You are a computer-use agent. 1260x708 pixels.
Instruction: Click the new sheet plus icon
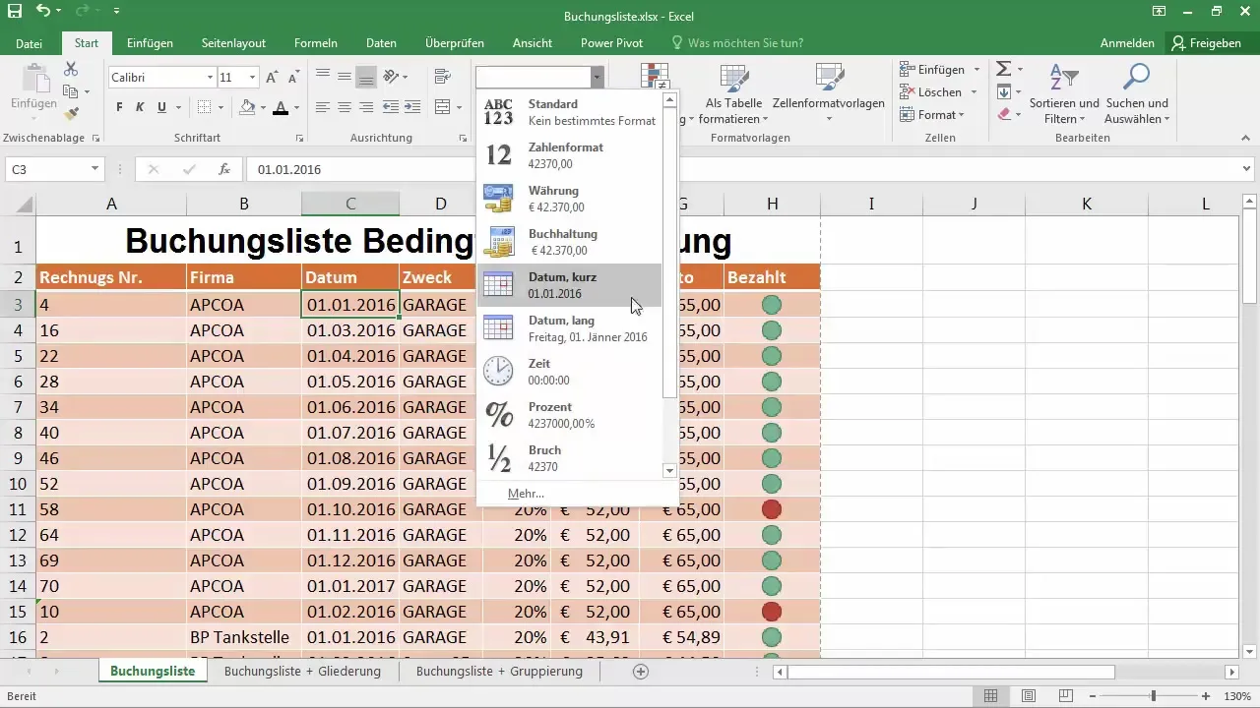pos(641,671)
